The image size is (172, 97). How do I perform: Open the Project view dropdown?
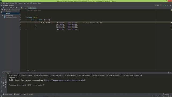coord(6,8)
